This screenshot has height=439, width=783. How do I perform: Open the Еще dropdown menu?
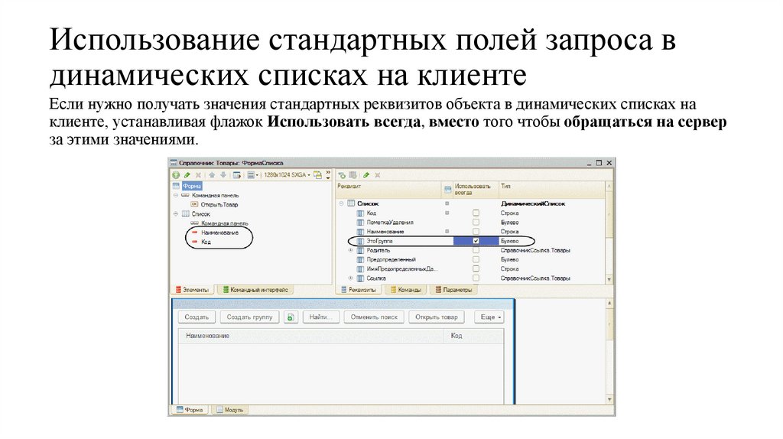pyautogui.click(x=490, y=317)
